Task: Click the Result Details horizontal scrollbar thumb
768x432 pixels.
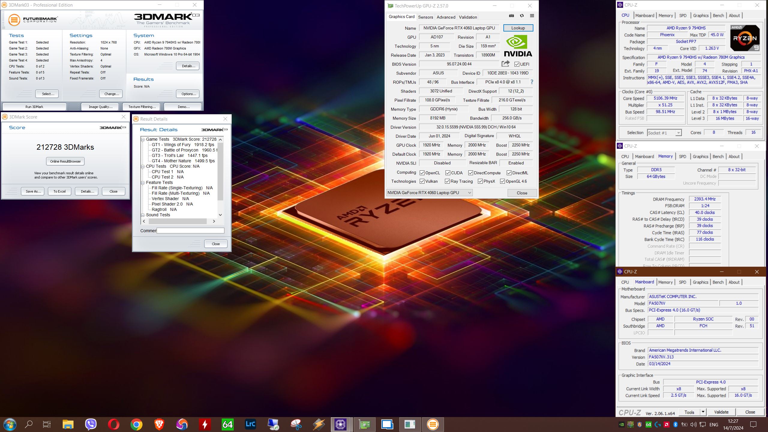Action: pos(178,221)
